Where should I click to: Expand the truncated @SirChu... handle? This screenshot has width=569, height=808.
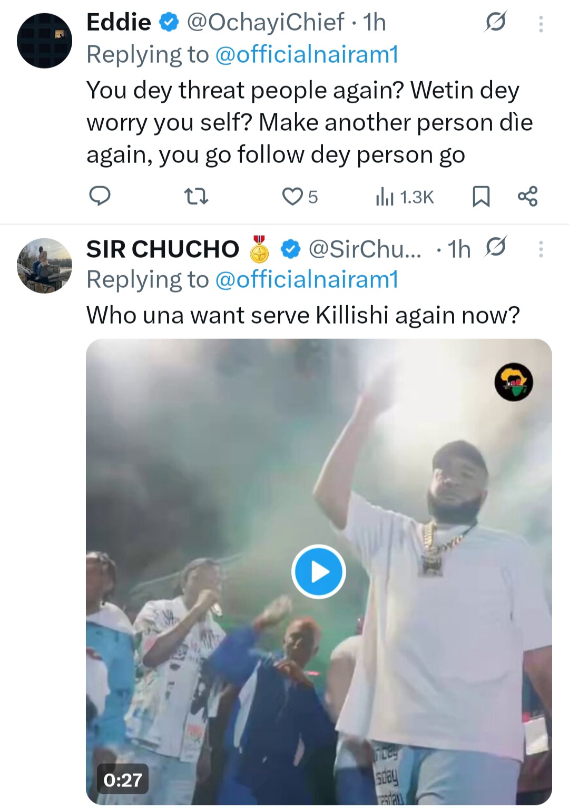364,248
